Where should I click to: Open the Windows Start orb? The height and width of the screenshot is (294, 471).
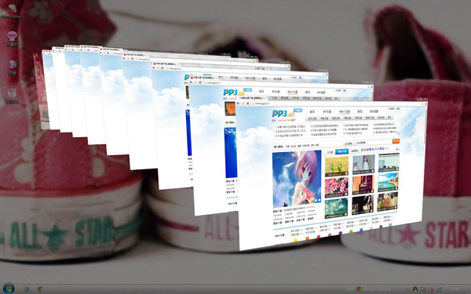(x=9, y=289)
